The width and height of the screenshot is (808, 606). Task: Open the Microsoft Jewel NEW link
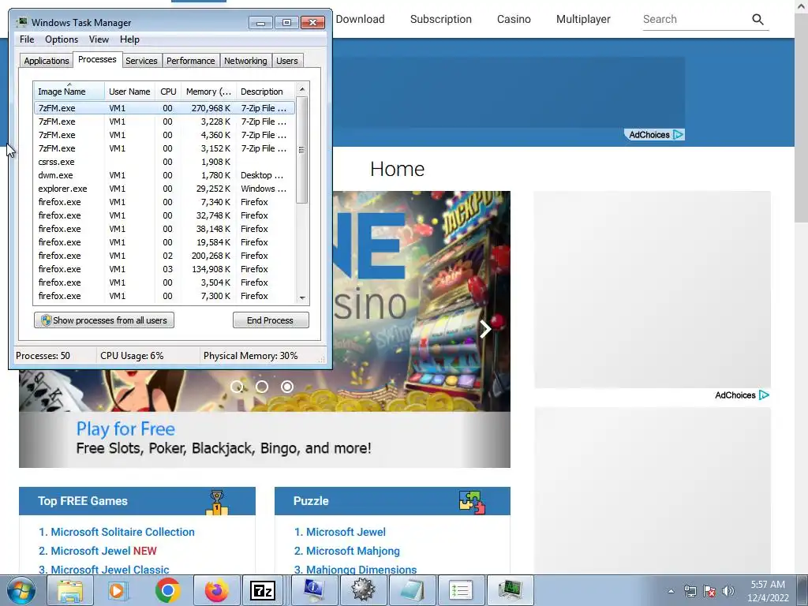[103, 551]
